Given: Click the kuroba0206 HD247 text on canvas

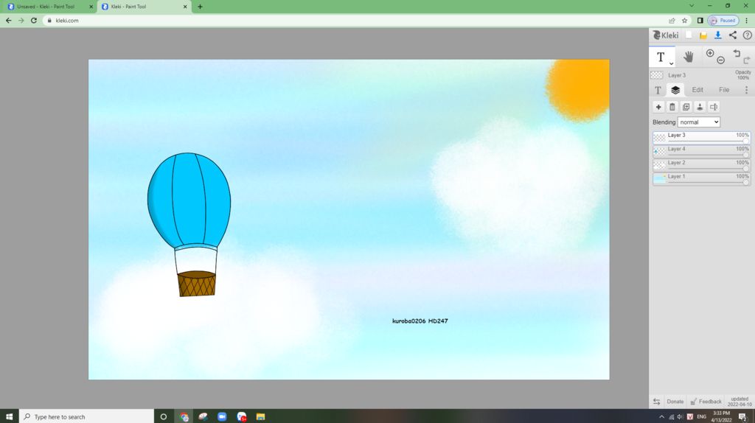Looking at the screenshot, I should (420, 321).
